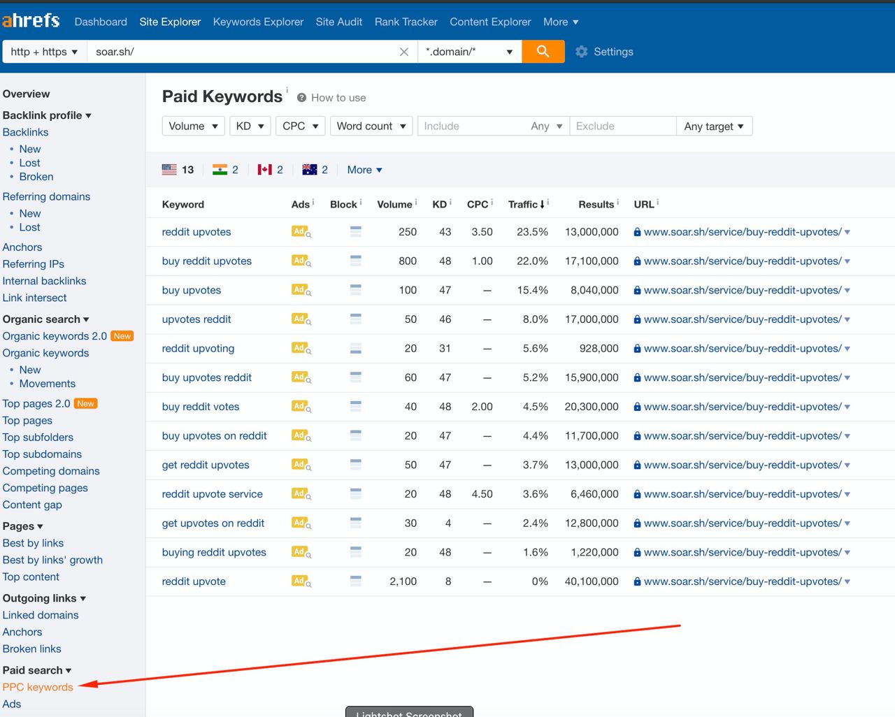This screenshot has height=717, width=895.
Task: Open block icon for 'buy reddit upvotes' row
Action: point(355,261)
